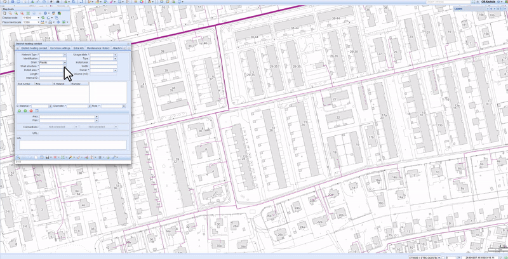The width and height of the screenshot is (508, 259).
Task: Click the print icon beside Placement scale
Action: coord(50,22)
